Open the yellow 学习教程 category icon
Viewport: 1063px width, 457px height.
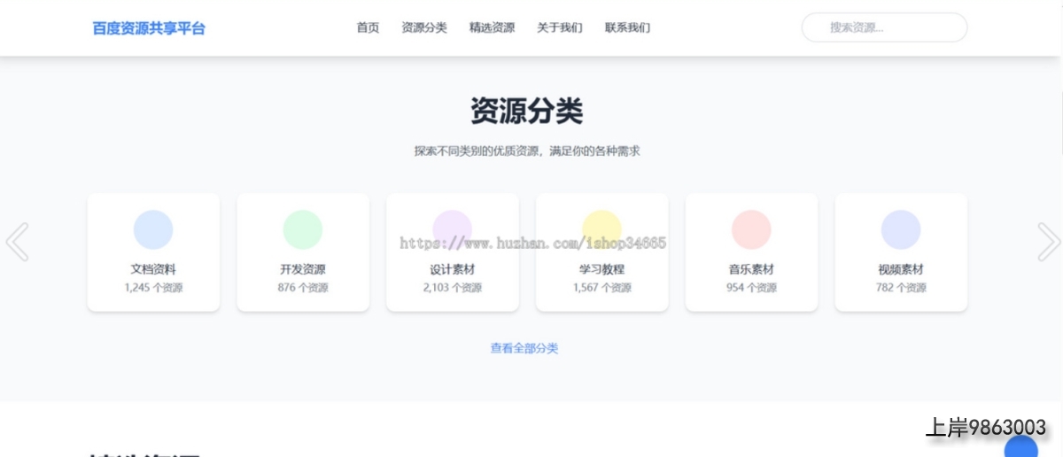601,229
